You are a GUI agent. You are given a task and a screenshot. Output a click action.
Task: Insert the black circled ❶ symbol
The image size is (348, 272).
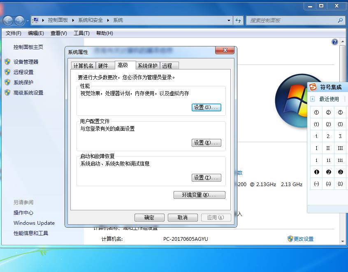(316, 172)
